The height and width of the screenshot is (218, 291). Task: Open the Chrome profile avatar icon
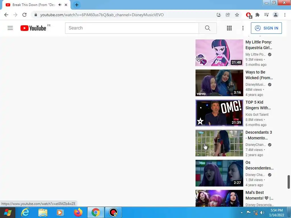(276, 15)
